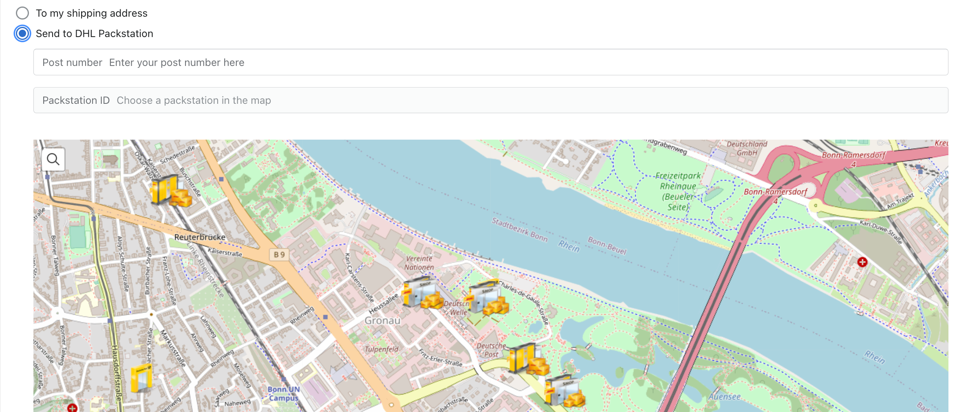Click the Stadtbezirk Bonn label on the river
The height and width of the screenshot is (412, 957).
click(520, 230)
